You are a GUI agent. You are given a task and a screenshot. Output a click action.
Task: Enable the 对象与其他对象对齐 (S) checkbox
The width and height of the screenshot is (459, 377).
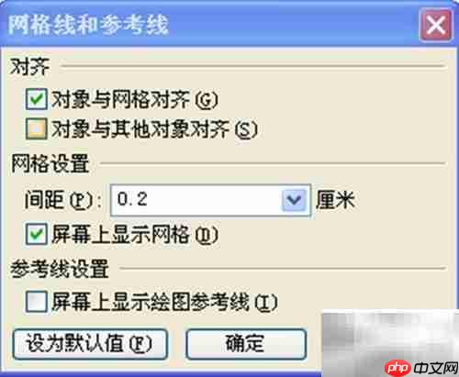(x=37, y=128)
